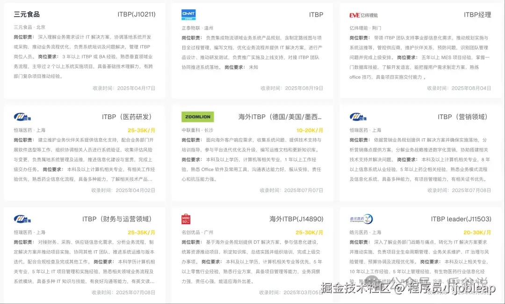Click salary 25-35K/月 on 财务与运营领域 card
The width and height of the screenshot is (505, 304).
pyautogui.click(x=142, y=232)
